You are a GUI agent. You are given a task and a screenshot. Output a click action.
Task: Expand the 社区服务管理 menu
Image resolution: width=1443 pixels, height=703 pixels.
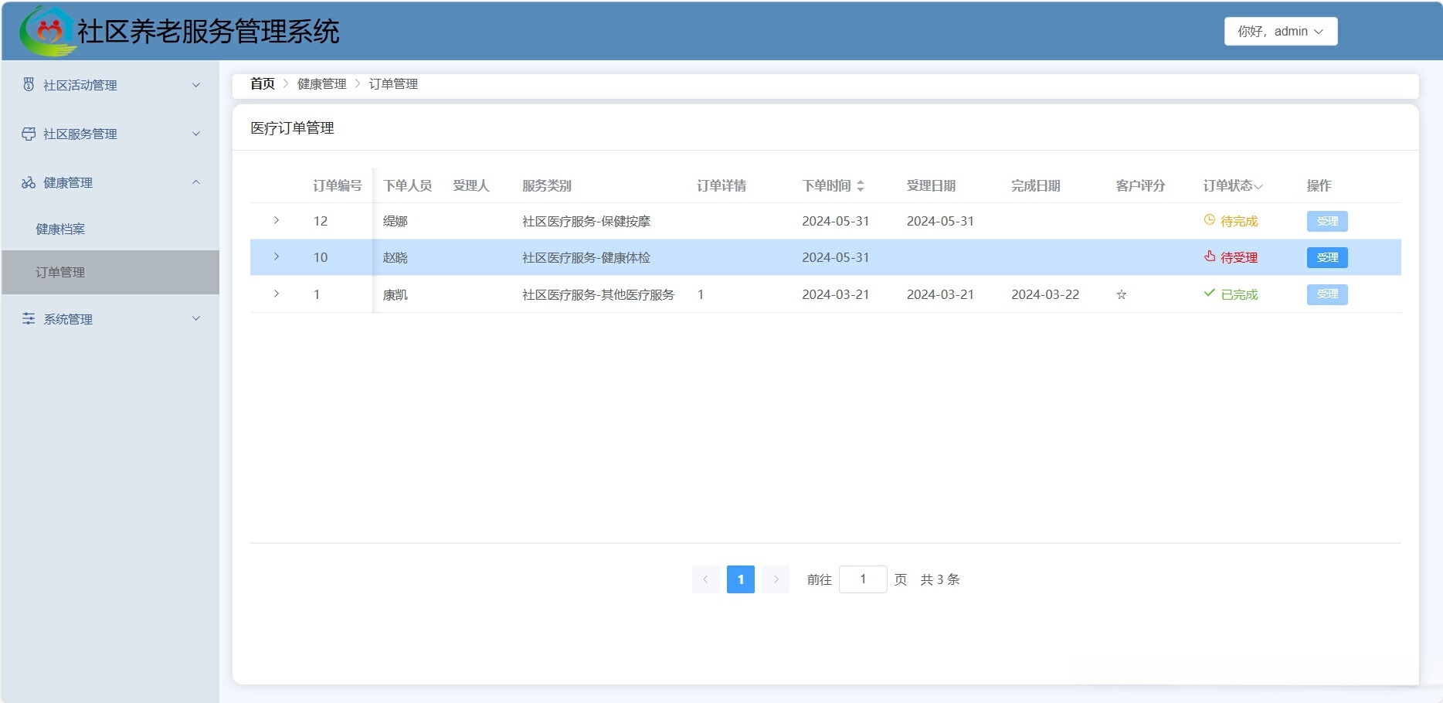point(196,134)
